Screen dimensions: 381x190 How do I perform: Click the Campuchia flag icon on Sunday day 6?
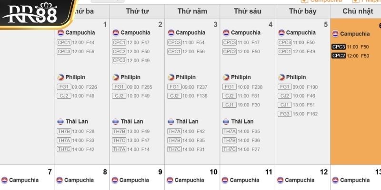[335, 34]
